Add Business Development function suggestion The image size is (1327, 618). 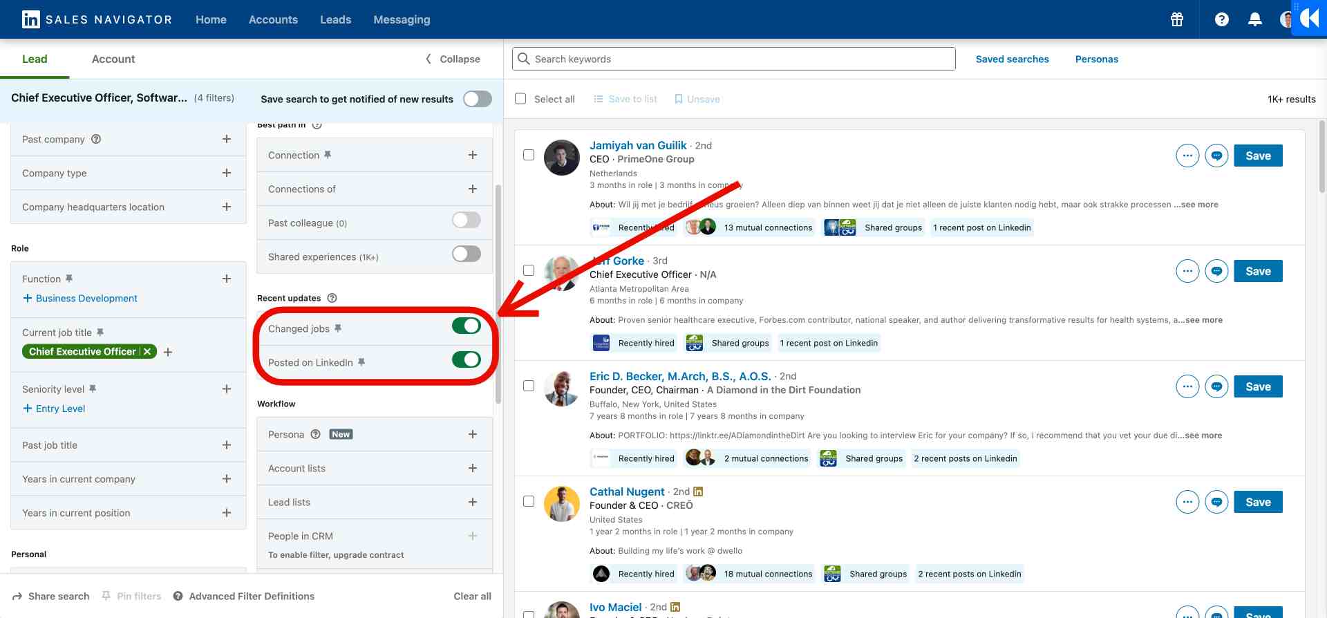(x=80, y=298)
